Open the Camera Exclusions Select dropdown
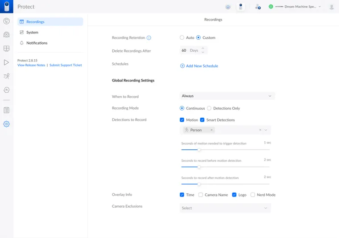Image resolution: width=339 pixels, height=238 pixels. (x=225, y=208)
